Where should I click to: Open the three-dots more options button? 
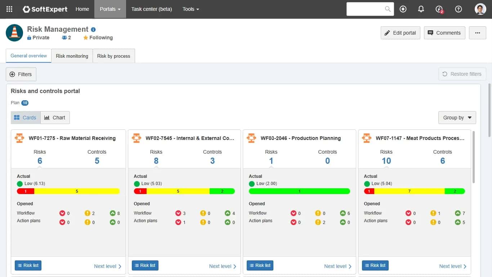(x=478, y=33)
